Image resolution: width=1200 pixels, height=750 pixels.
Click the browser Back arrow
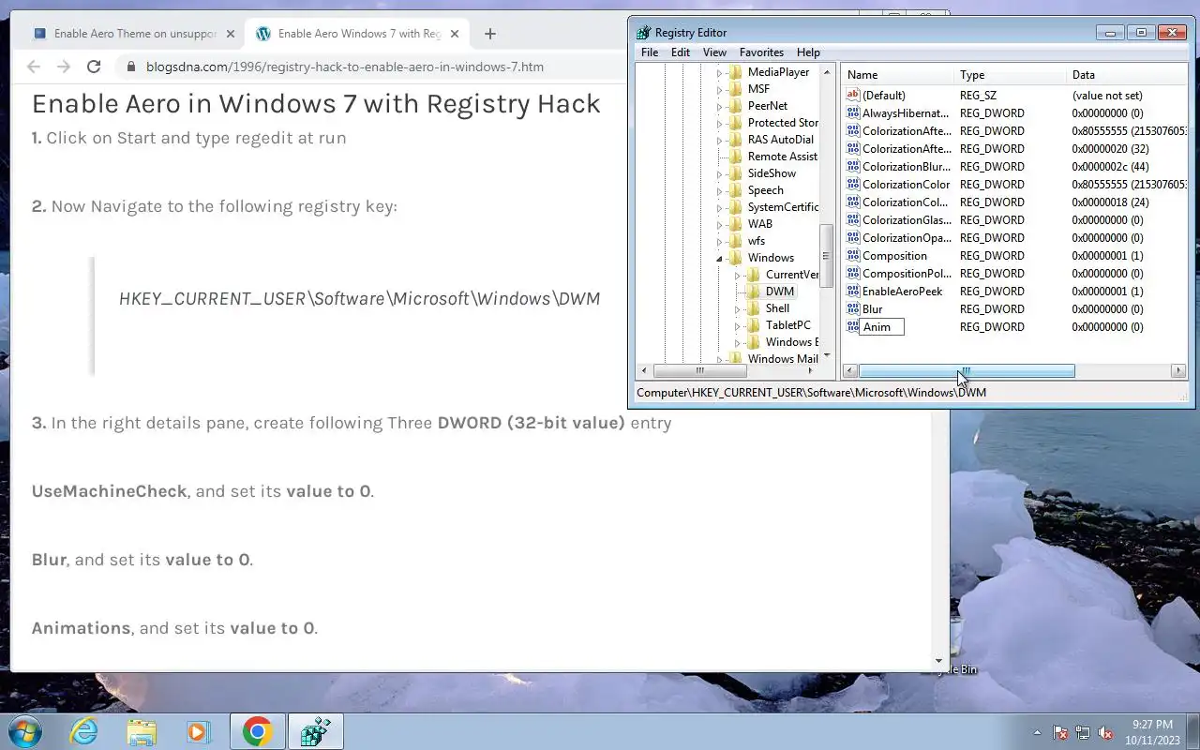pyautogui.click(x=34, y=67)
